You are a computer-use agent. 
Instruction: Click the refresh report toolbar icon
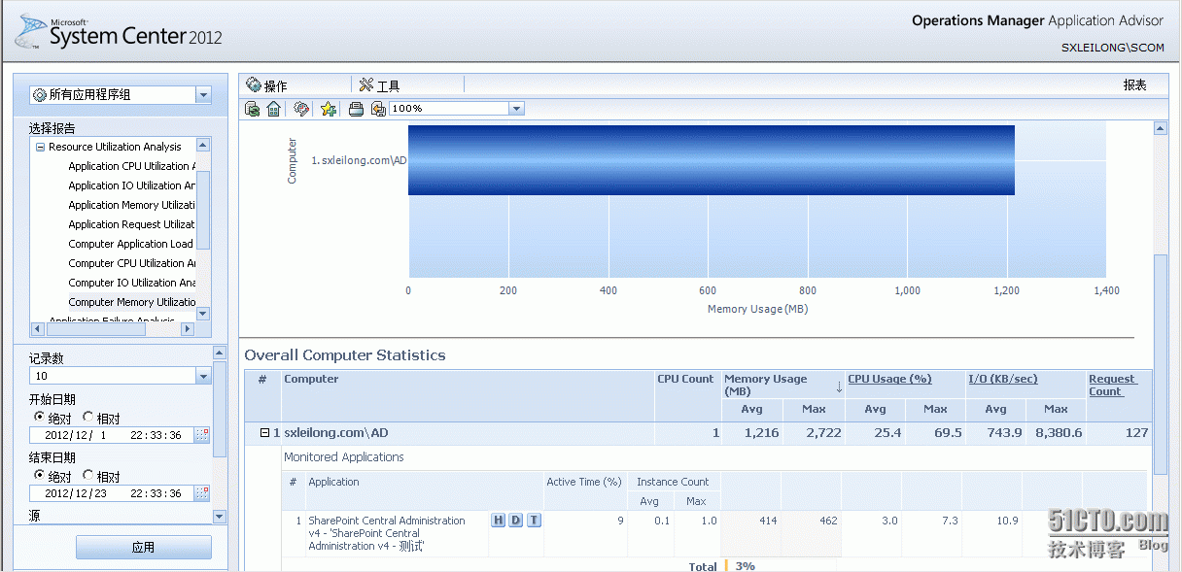(253, 109)
